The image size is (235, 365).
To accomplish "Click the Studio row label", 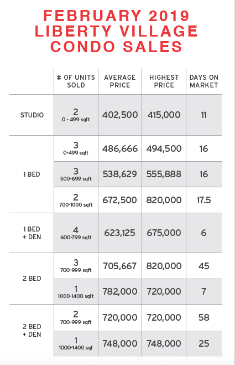I will pos(32,115).
